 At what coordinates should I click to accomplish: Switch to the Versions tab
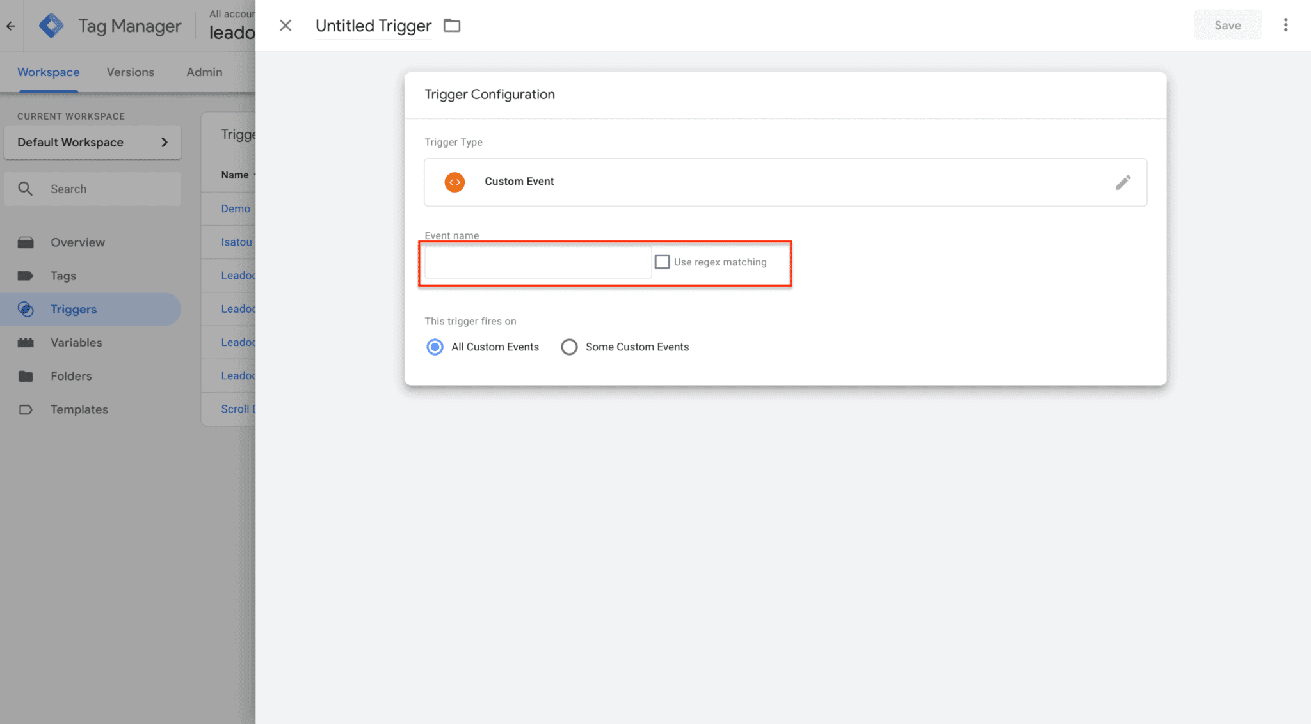coord(131,72)
